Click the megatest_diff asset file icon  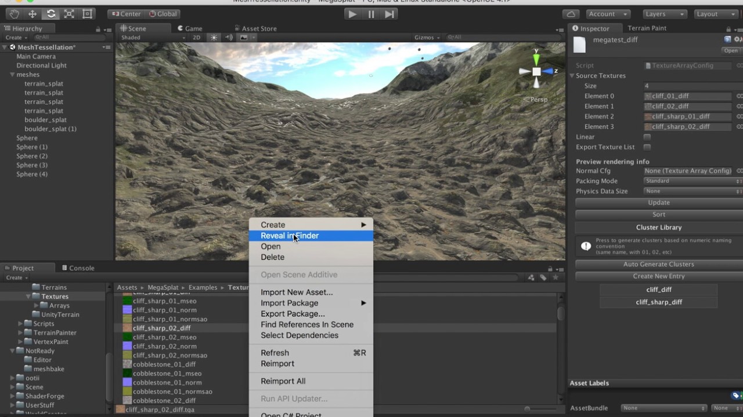click(x=579, y=45)
